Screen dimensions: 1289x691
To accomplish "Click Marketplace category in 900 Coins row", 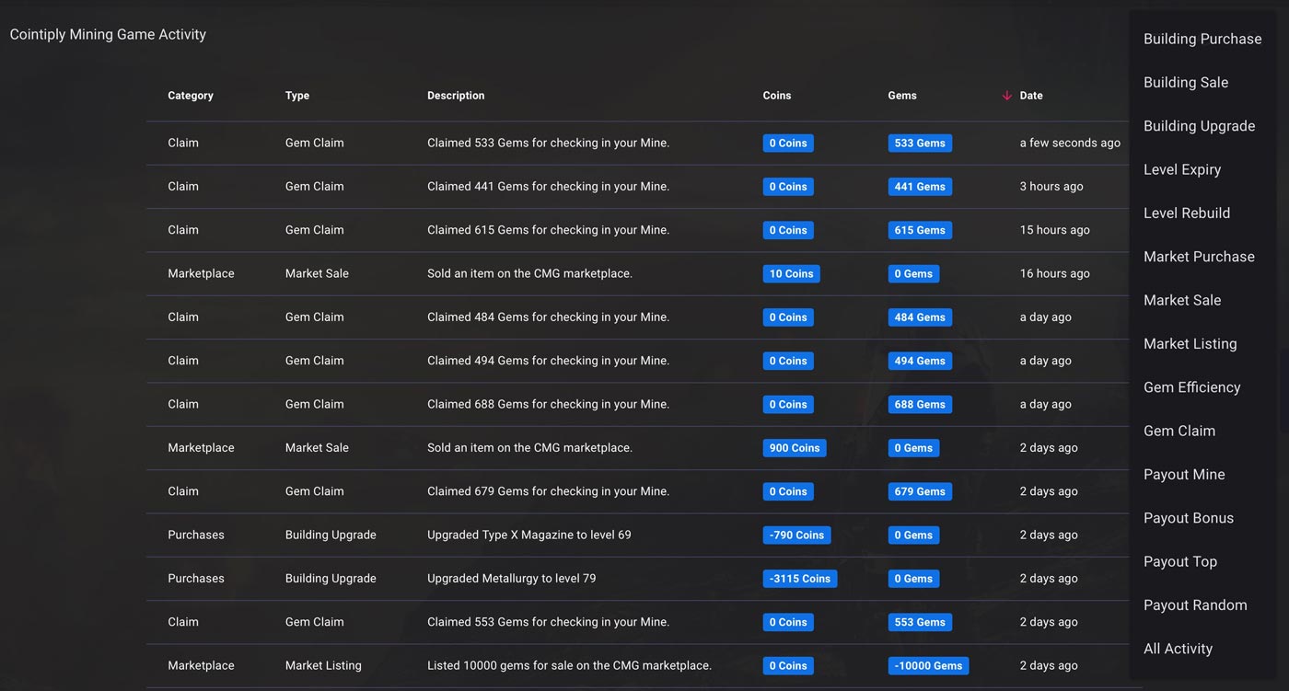I will pos(201,448).
